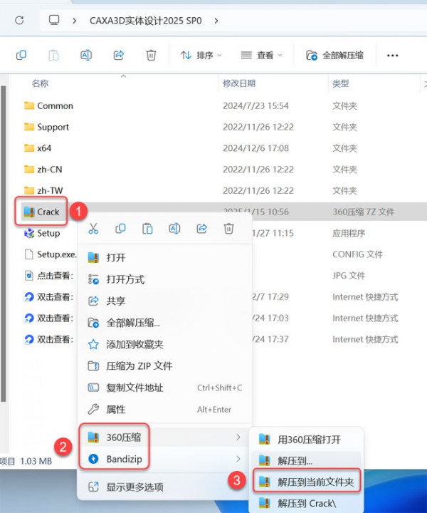The width and height of the screenshot is (427, 513).
Task: Choose 共享 in the context menu
Action: pos(164,301)
